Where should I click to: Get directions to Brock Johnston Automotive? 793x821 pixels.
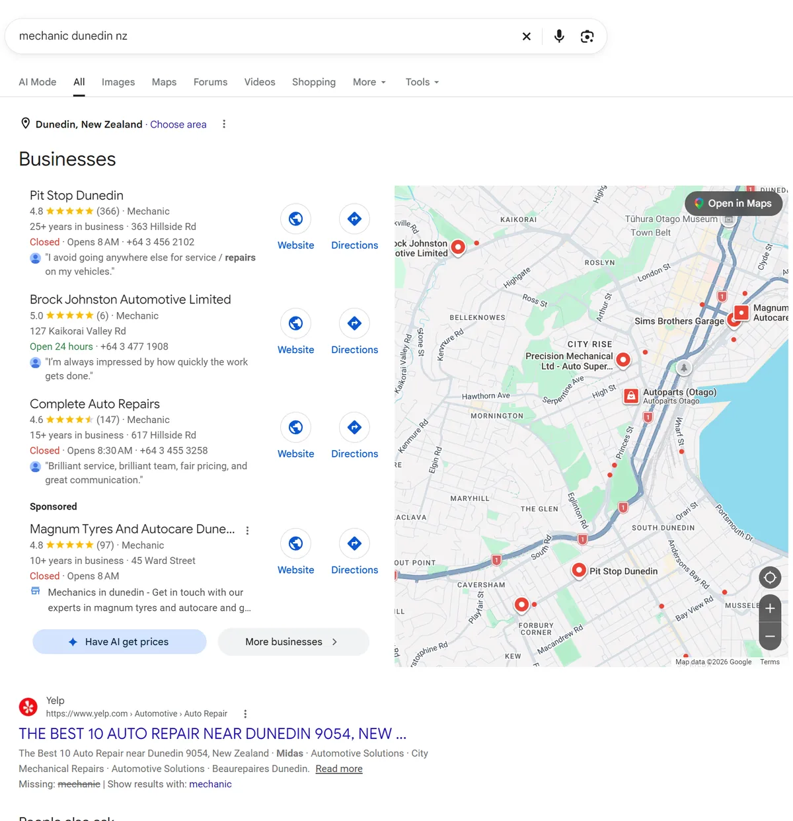tap(355, 323)
